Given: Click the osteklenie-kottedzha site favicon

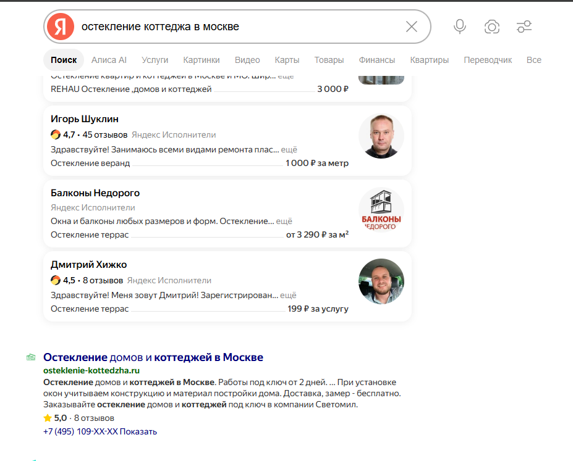Looking at the screenshot, I should point(31,357).
